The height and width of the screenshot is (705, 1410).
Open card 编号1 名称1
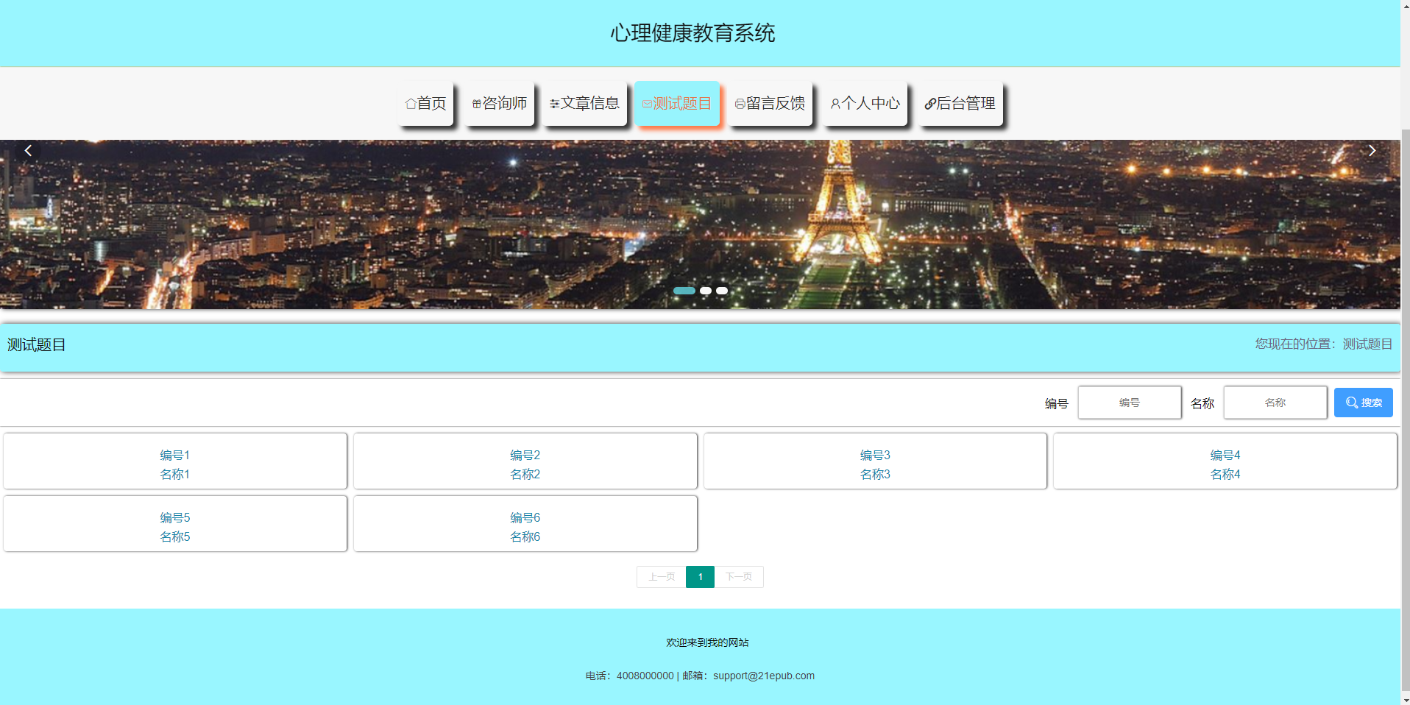point(175,461)
